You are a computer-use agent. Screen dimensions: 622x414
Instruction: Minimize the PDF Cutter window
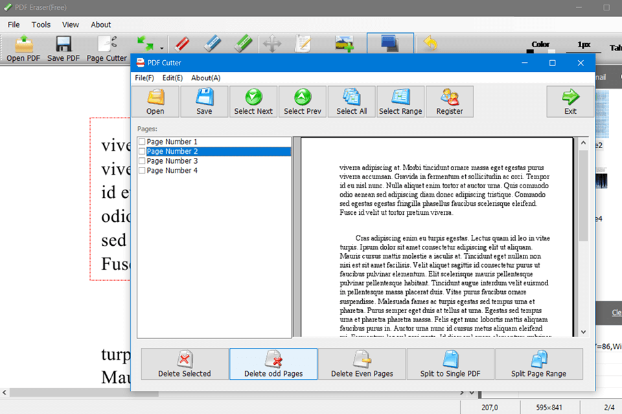pyautogui.click(x=524, y=63)
